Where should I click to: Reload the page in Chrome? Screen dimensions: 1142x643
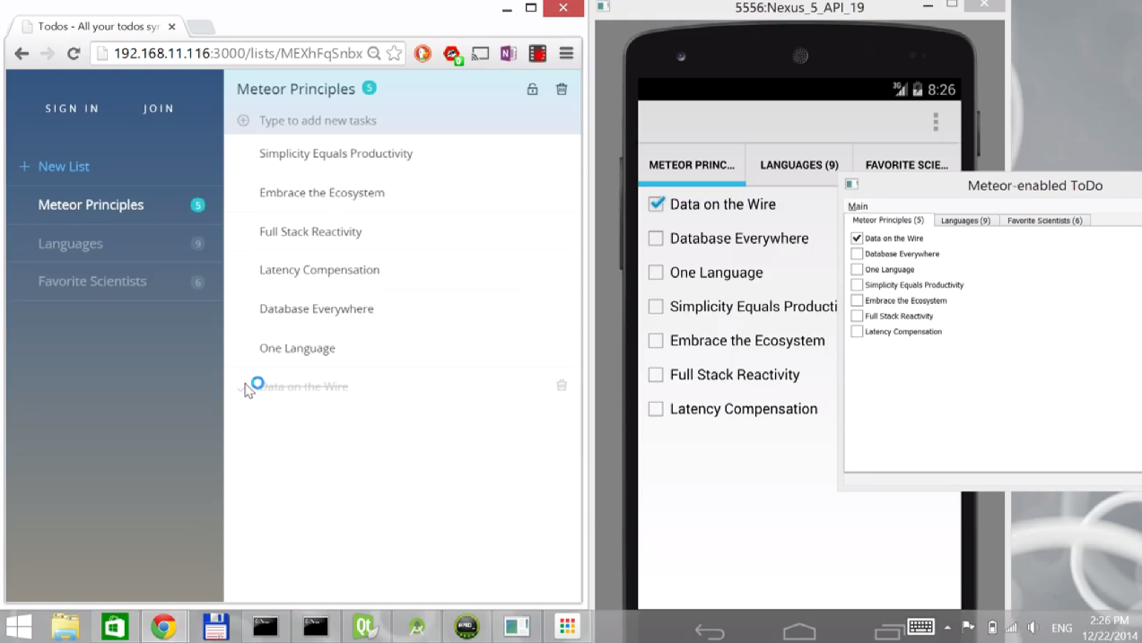74,54
